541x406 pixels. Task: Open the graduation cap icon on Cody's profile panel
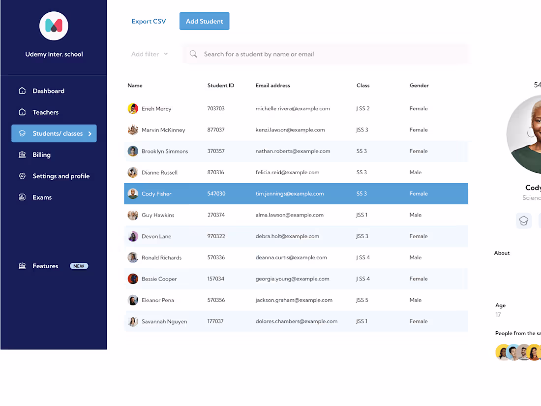pos(523,220)
